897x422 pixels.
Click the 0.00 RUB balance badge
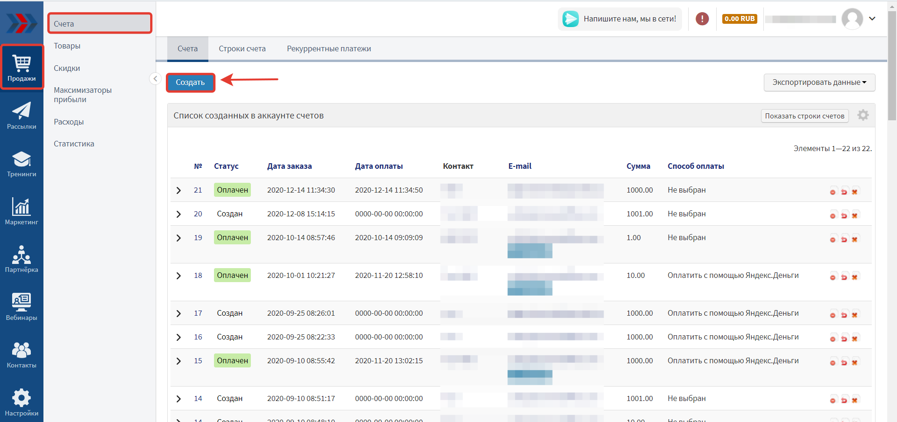coord(740,19)
